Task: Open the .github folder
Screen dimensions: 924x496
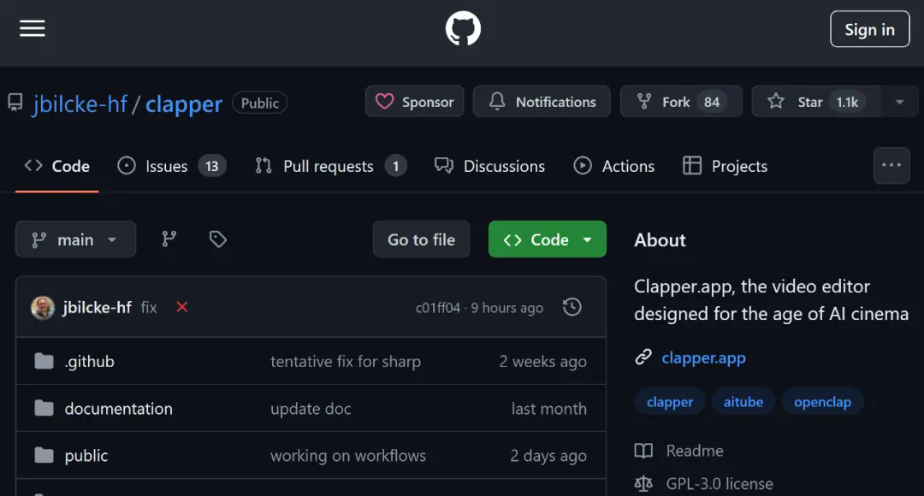Action: (89, 362)
